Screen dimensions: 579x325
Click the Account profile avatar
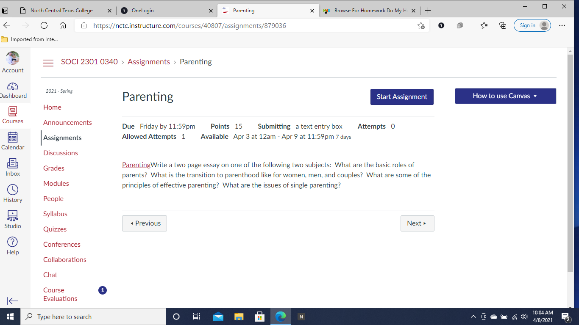point(13,58)
